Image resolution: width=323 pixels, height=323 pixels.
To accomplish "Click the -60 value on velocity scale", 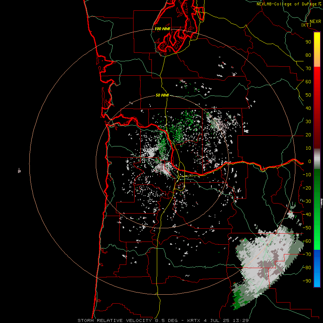I will [x=307, y=241].
